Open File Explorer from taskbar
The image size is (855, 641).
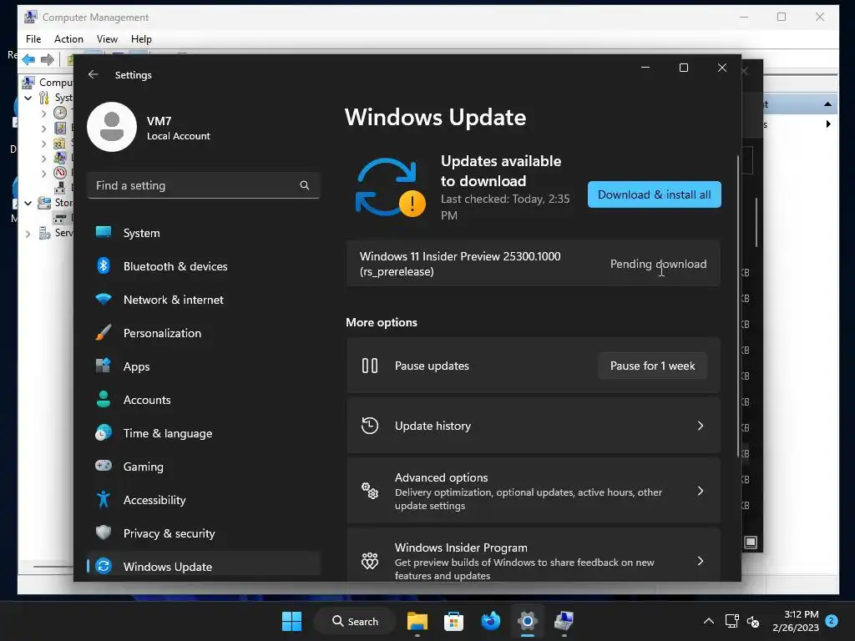point(417,621)
